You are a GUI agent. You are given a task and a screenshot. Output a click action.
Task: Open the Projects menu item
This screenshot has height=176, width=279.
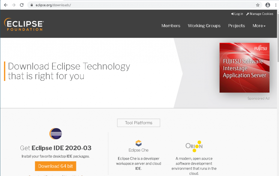(236, 26)
